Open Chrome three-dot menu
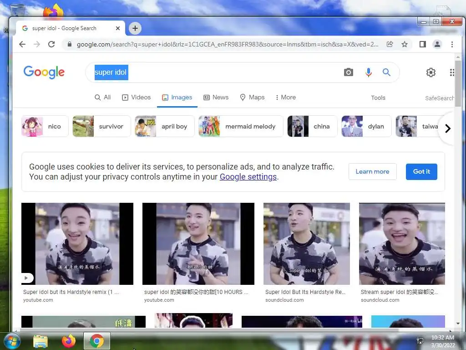Viewport: 466px width, 350px height. coord(452,44)
